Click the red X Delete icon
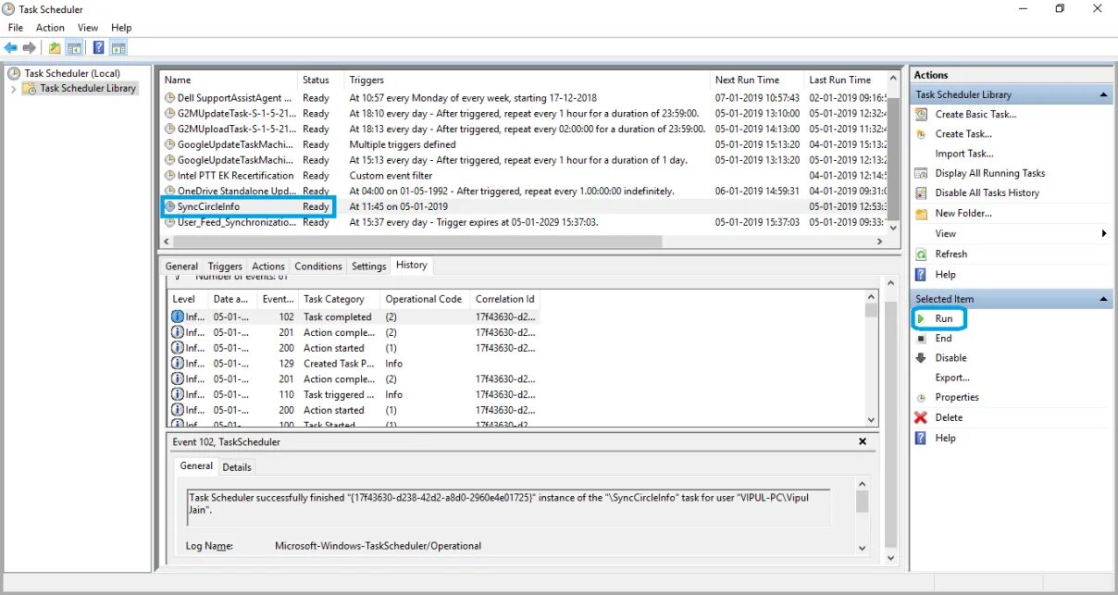The height and width of the screenshot is (595, 1118). (x=921, y=417)
